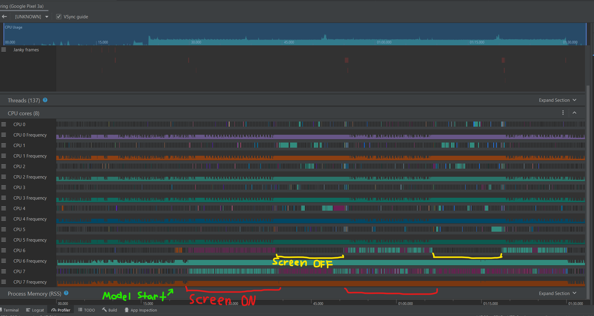Screen dimensions: 594x316
Task: Click the help icon next to Threads (137)
Action: click(x=45, y=100)
